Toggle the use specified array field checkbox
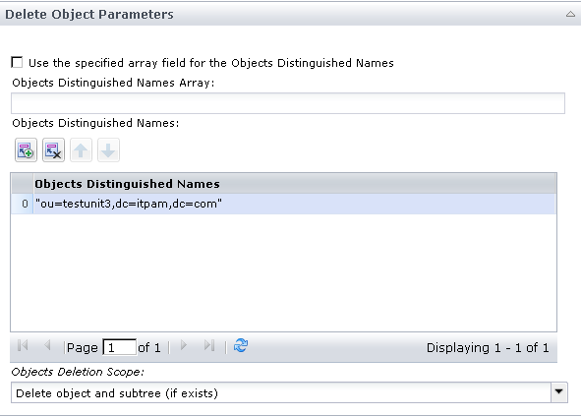 [x=17, y=62]
